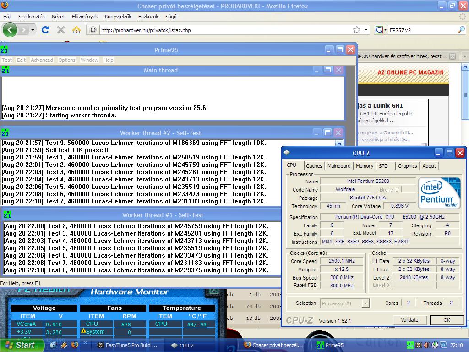The height and width of the screenshot is (352, 469).
Task: Click Prime95 system tray icon
Action: [410, 345]
